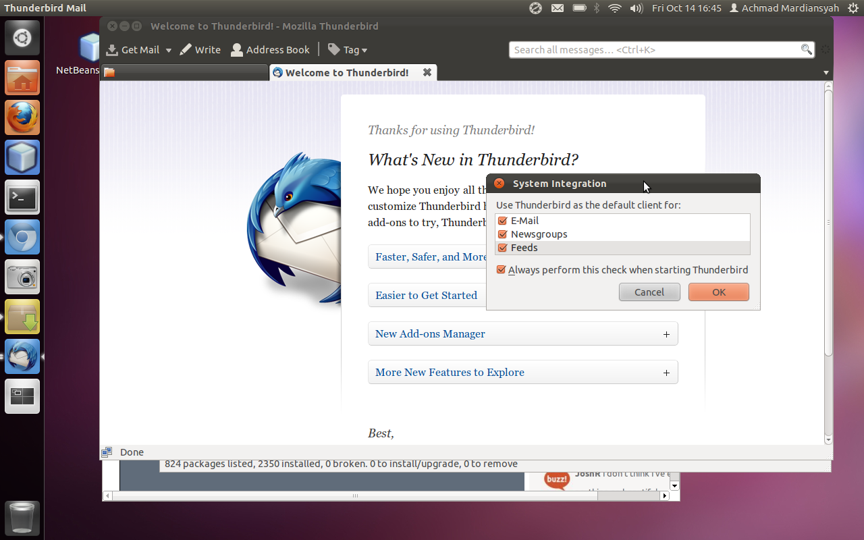Screen dimensions: 864x540
Task: Click the Thunderbird icon in the launcher
Action: (x=22, y=356)
